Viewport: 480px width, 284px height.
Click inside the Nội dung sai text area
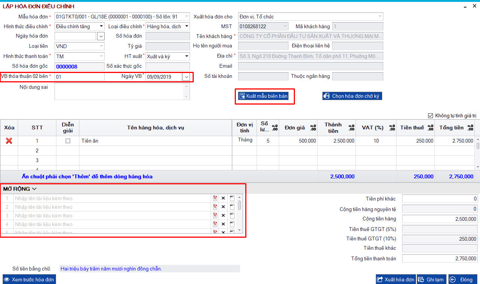pyautogui.click(x=119, y=91)
